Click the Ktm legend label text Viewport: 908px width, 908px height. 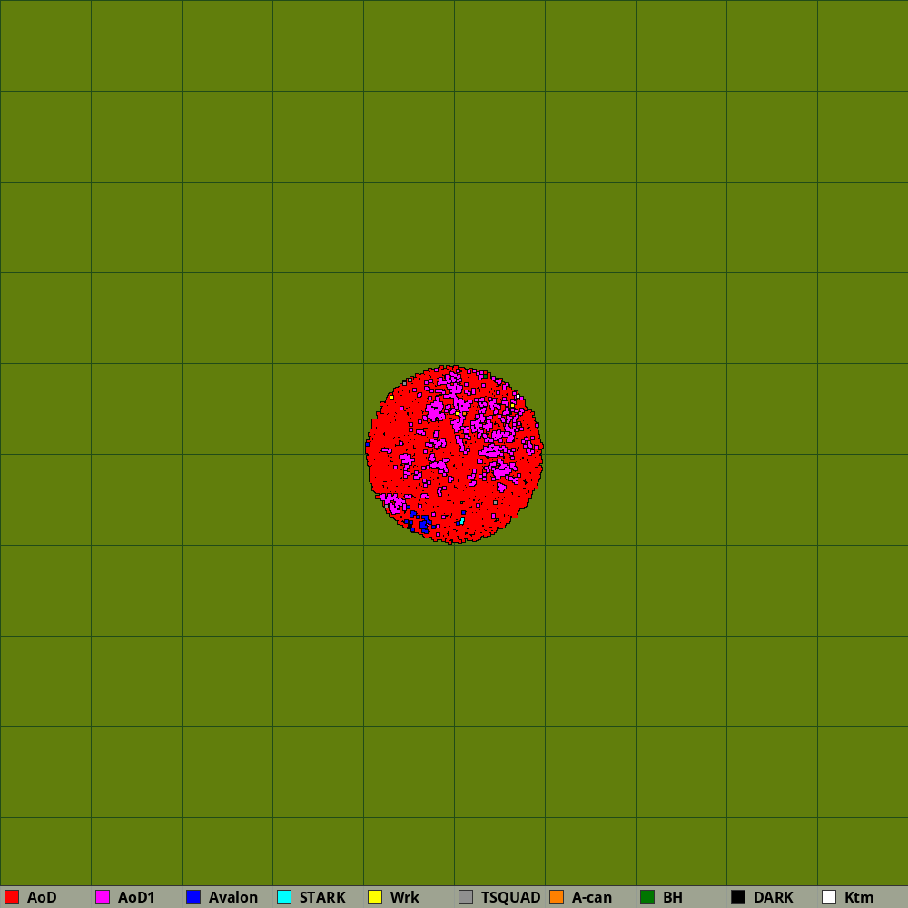(x=859, y=897)
